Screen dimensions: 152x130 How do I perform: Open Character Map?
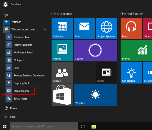coord(22,37)
